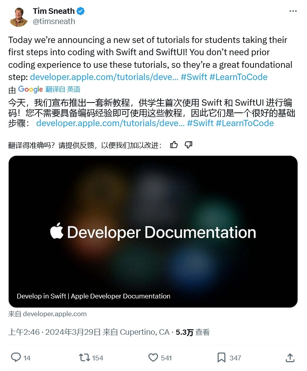Give thumbs down to the translation
Image resolution: width=307 pixels, height=371 pixels.
189,145
